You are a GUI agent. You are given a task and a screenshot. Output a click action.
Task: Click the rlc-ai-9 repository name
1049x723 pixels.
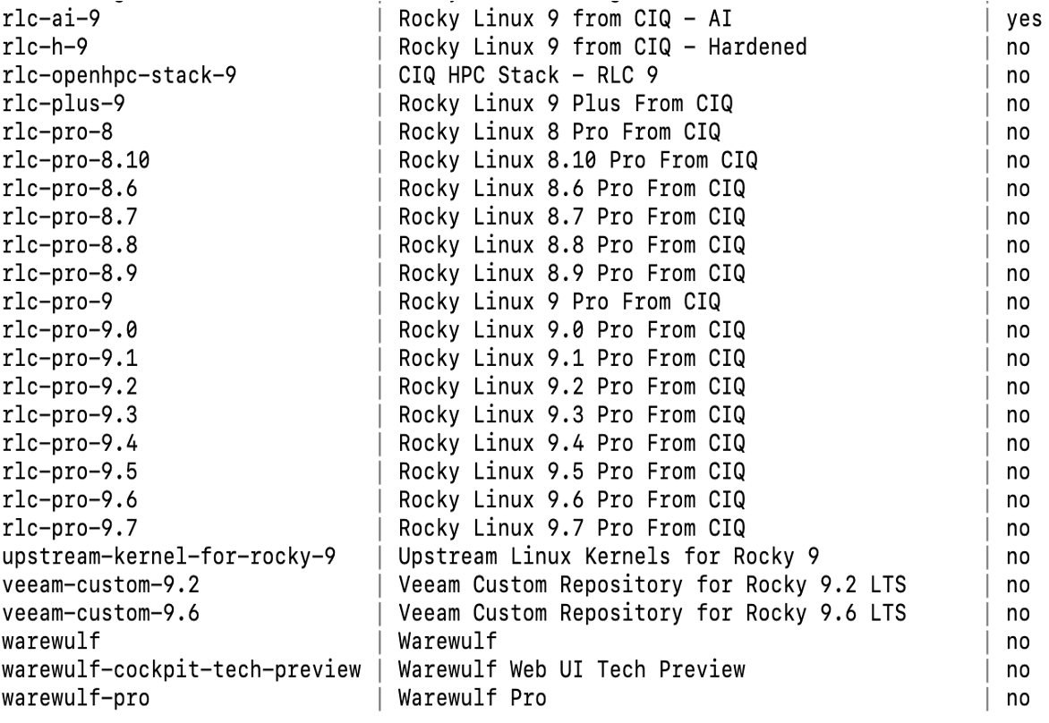click(51, 19)
